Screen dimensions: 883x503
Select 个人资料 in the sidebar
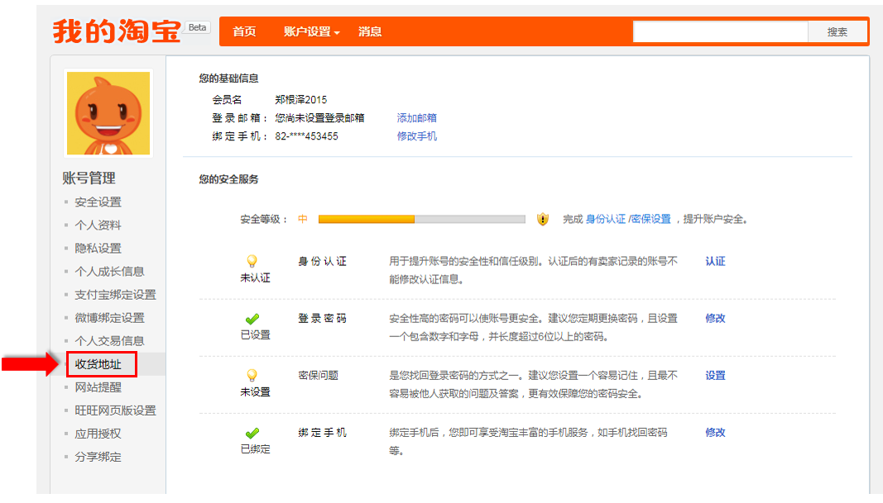click(x=98, y=225)
